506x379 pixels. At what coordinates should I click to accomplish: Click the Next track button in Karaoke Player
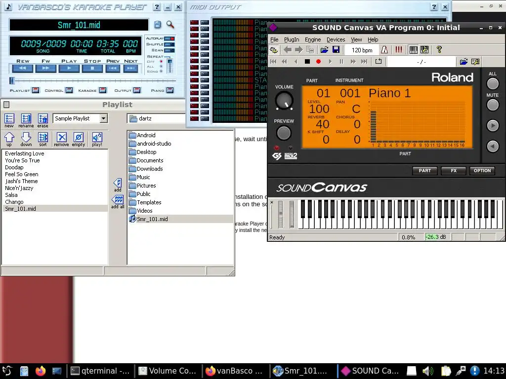tap(130, 68)
